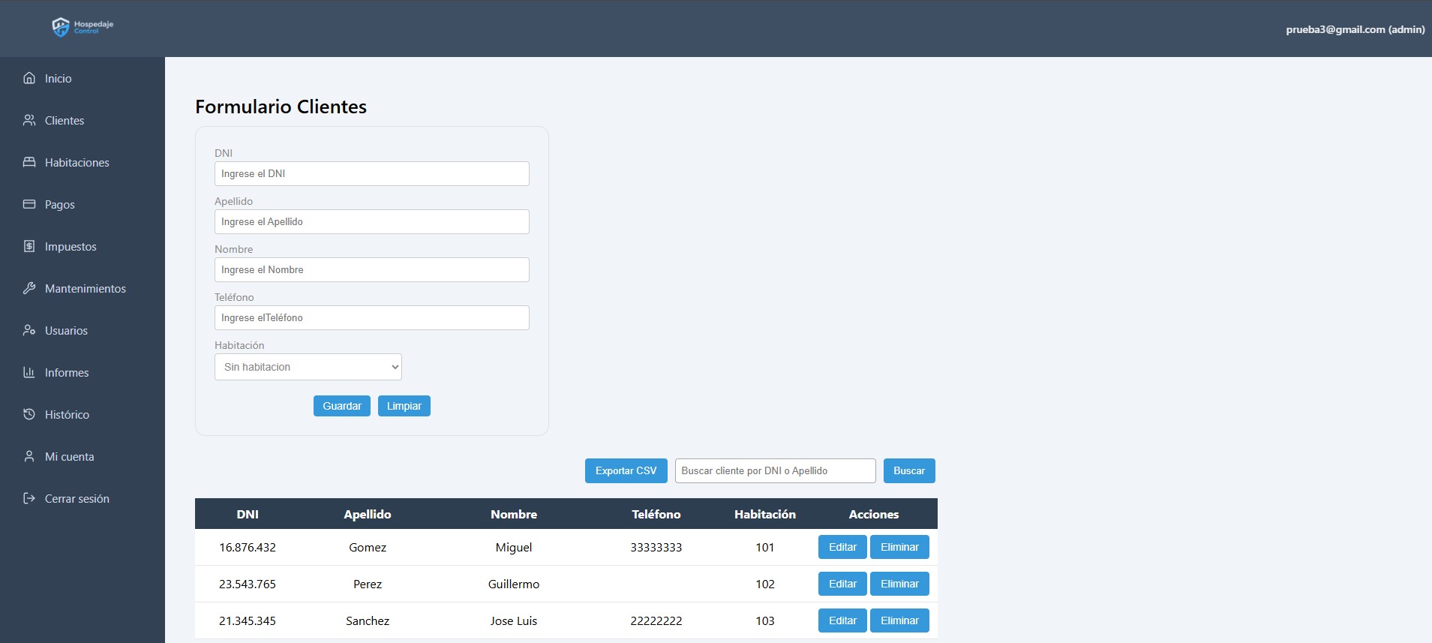The height and width of the screenshot is (643, 1432).
Task: Go to Mi cuenta page
Action: coord(69,456)
